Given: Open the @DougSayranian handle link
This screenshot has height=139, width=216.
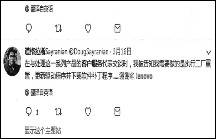Looking at the screenshot, I should point(88,52).
